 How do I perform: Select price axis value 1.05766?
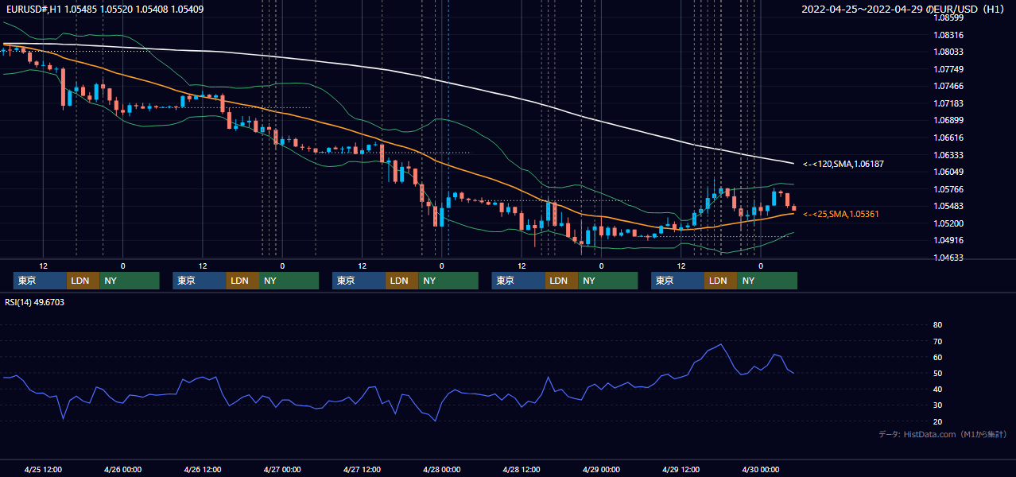pyautogui.click(x=948, y=189)
